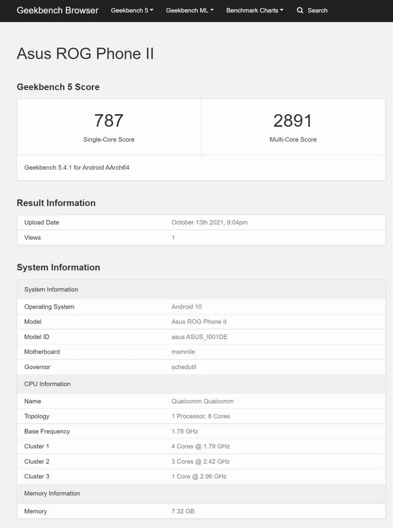Select asus ASUS_I001DE value
This screenshot has height=528, width=393.
coord(199,337)
